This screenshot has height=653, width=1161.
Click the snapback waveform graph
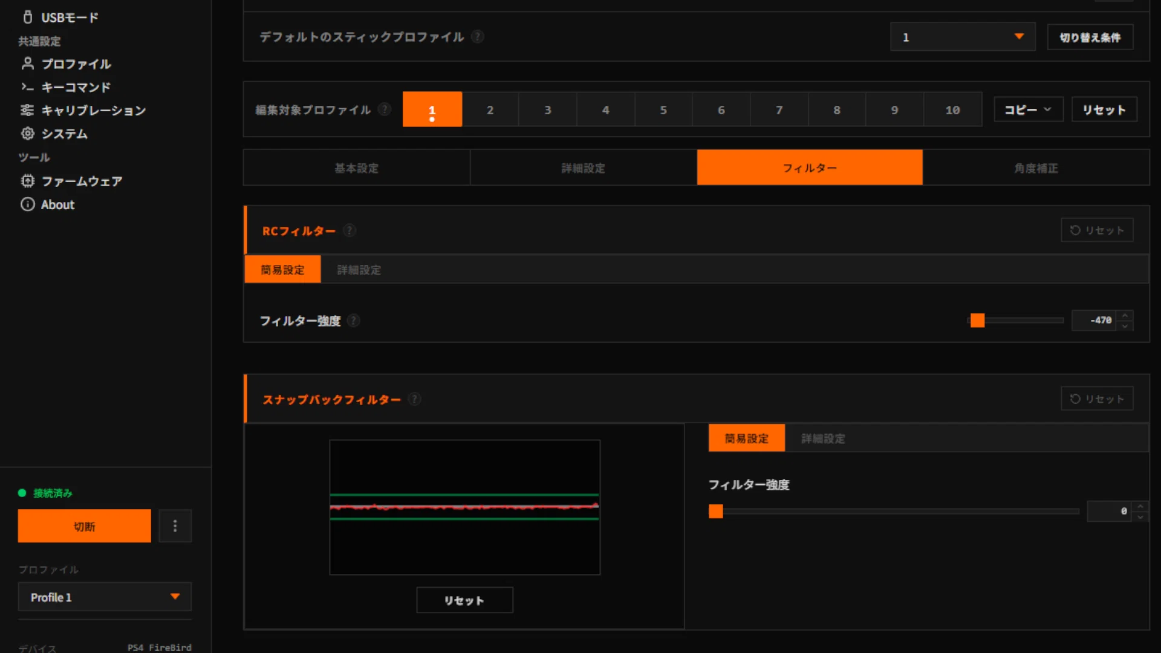tap(464, 507)
